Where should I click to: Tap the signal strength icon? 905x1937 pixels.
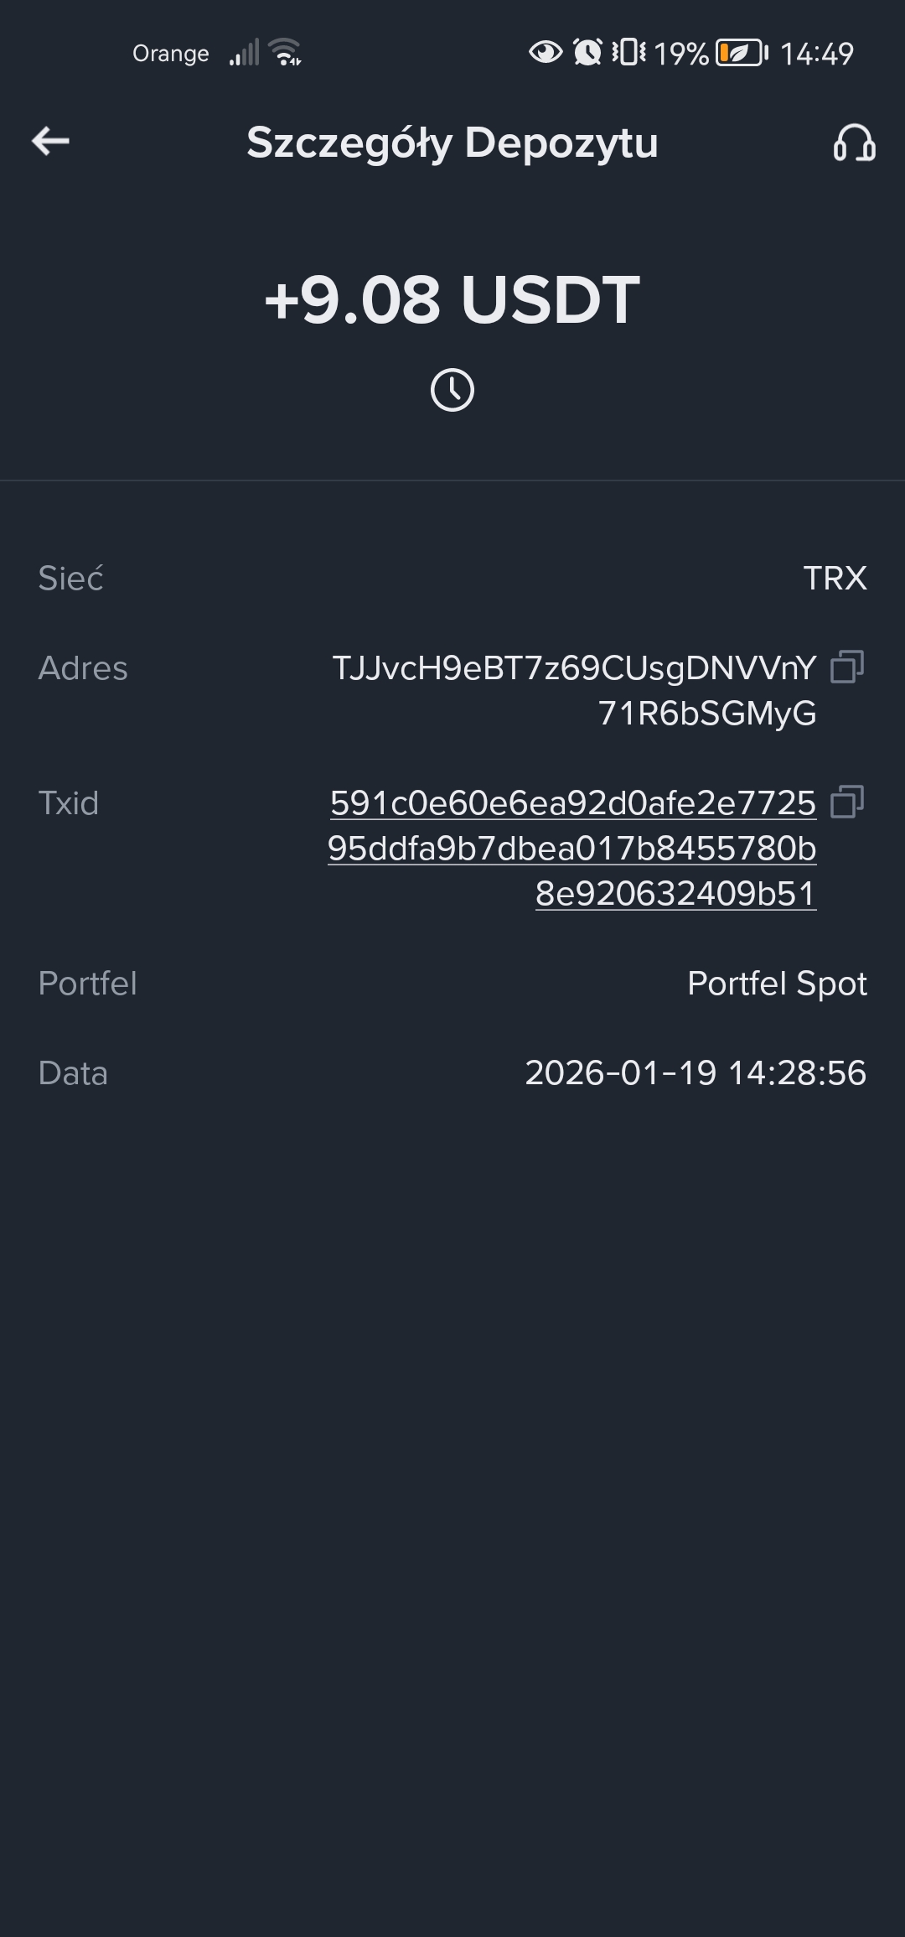(245, 53)
